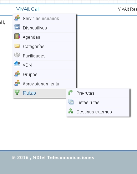Click the Dispositivos telephone icon
This screenshot has height=174, width=137.
coord(17,27)
